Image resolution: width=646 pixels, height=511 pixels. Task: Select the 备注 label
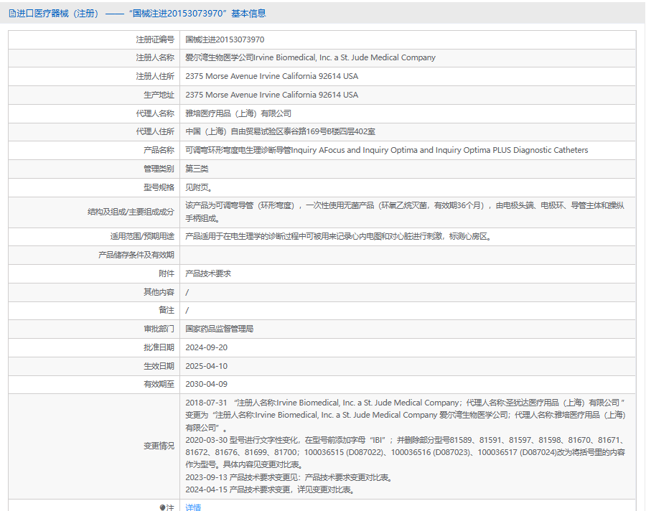(x=167, y=310)
